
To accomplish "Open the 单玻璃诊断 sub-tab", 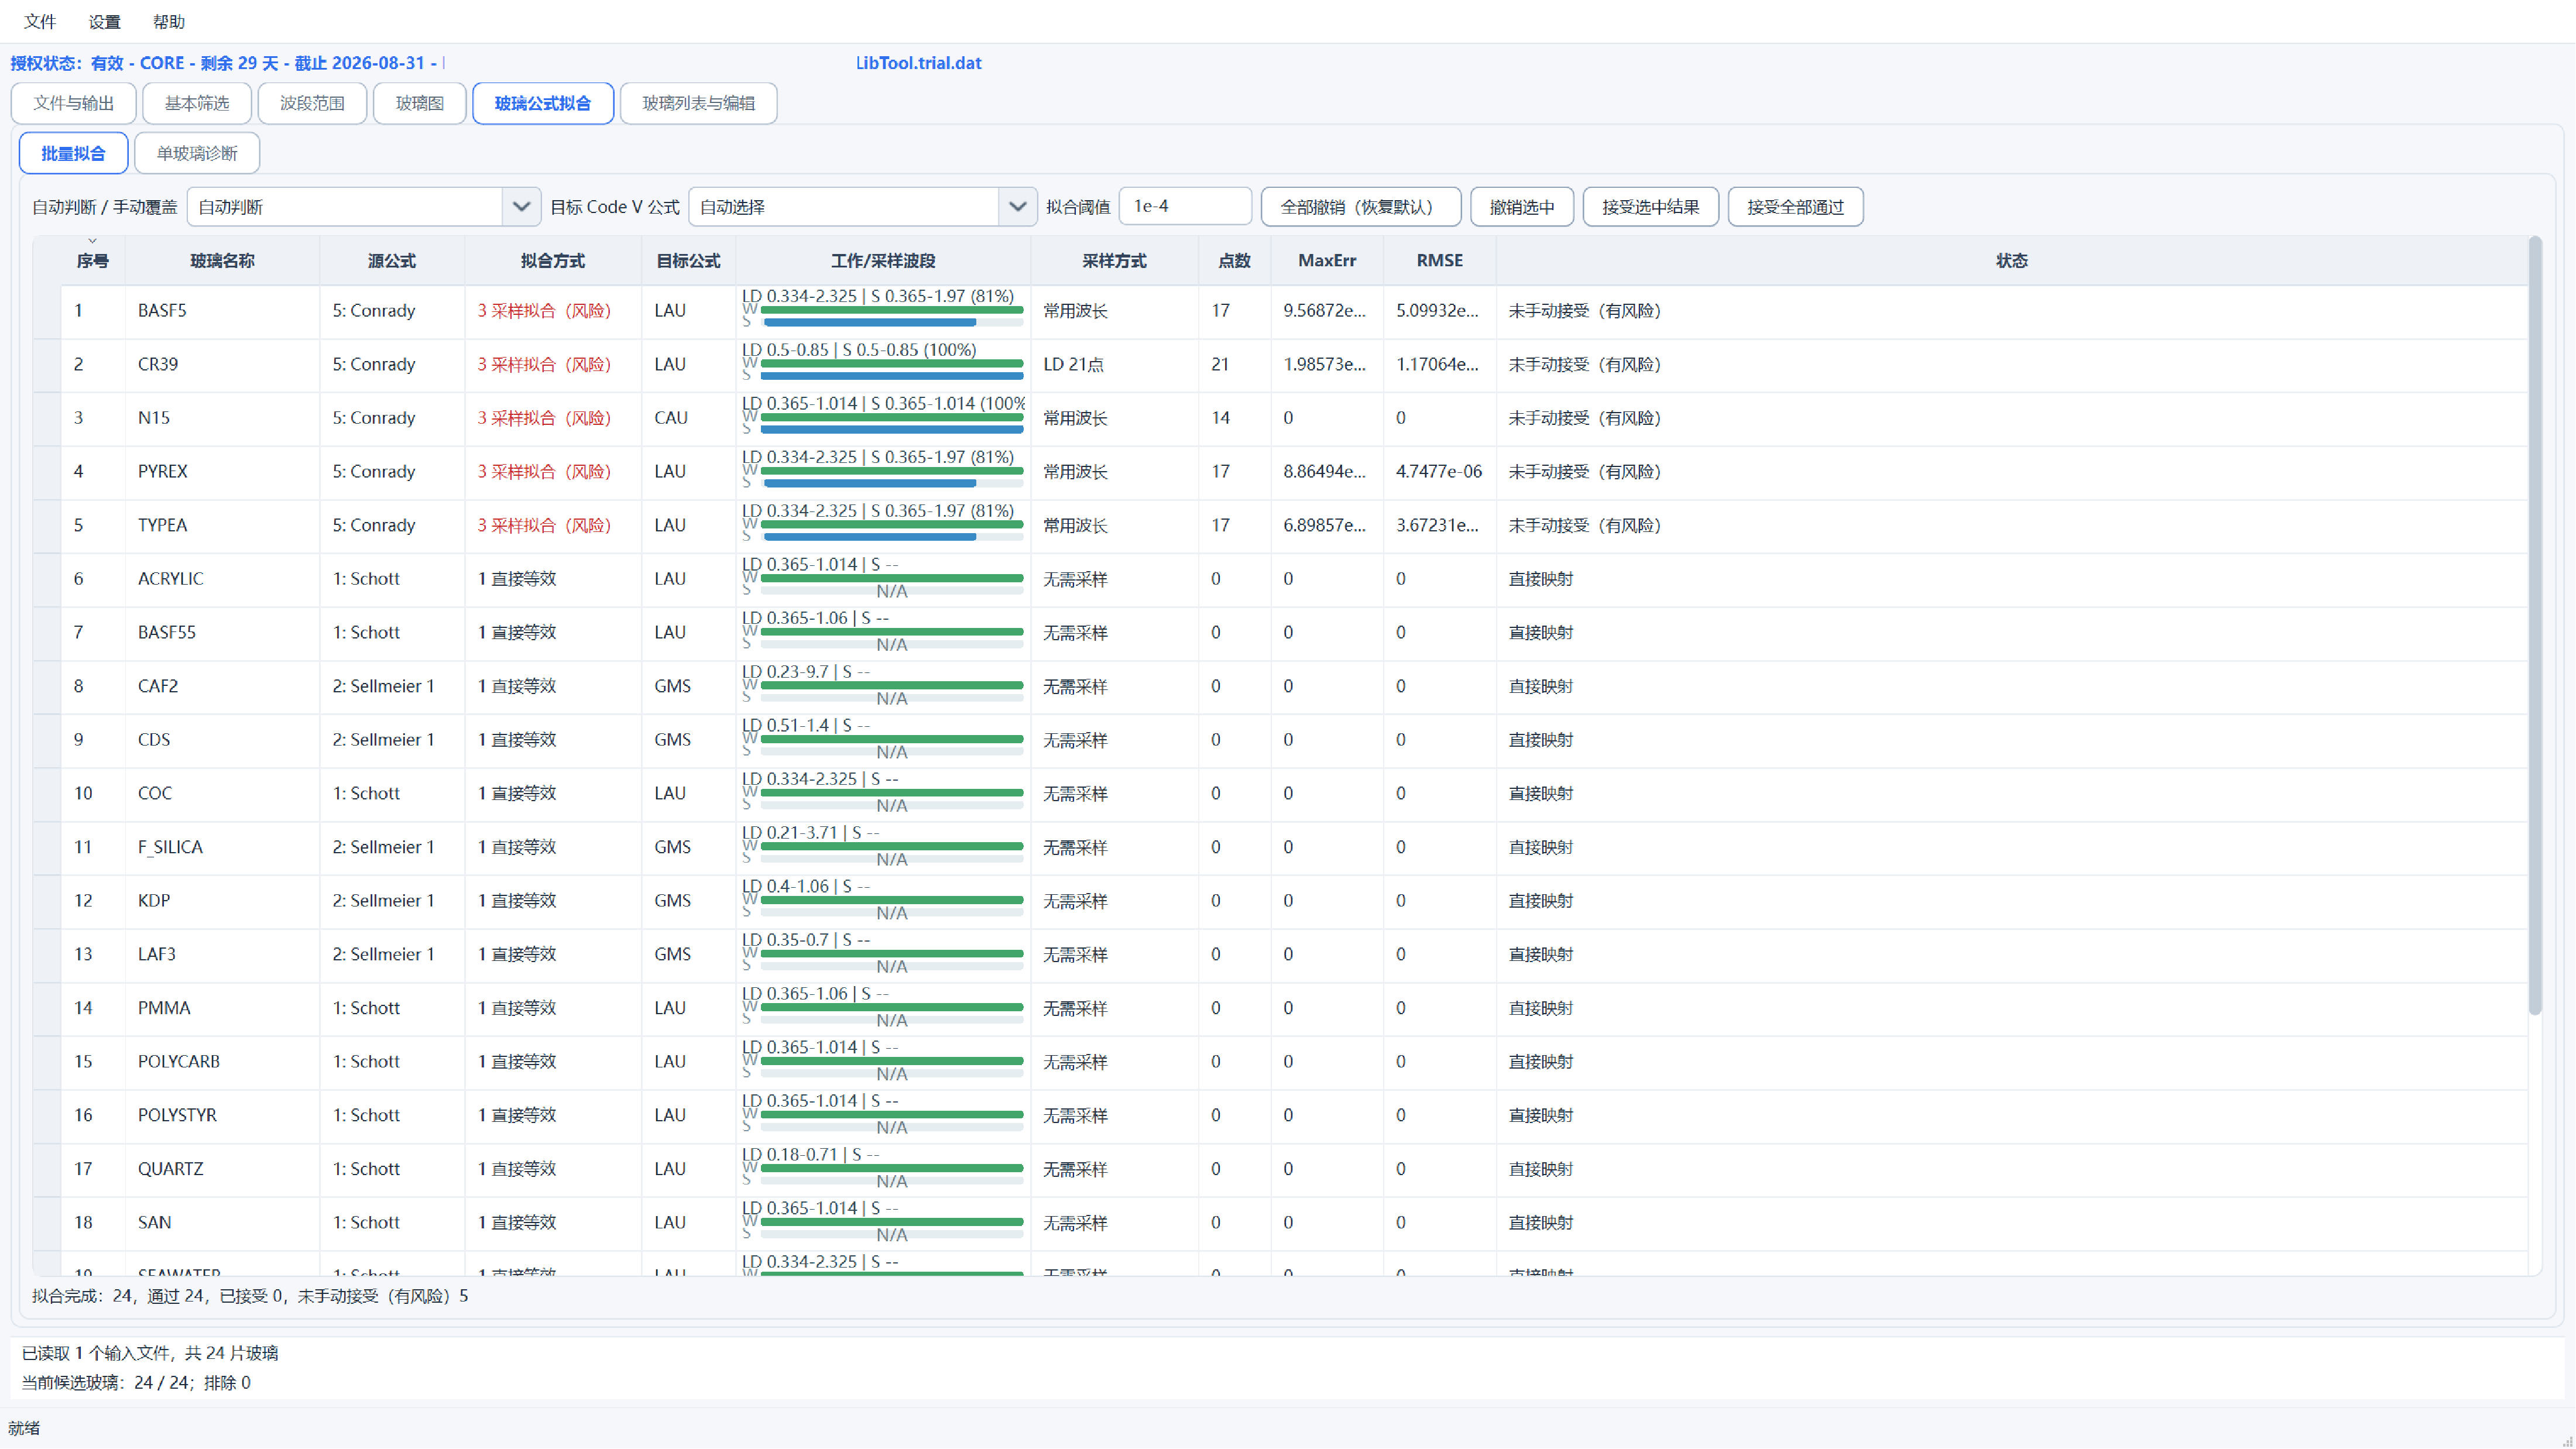I will (x=197, y=153).
